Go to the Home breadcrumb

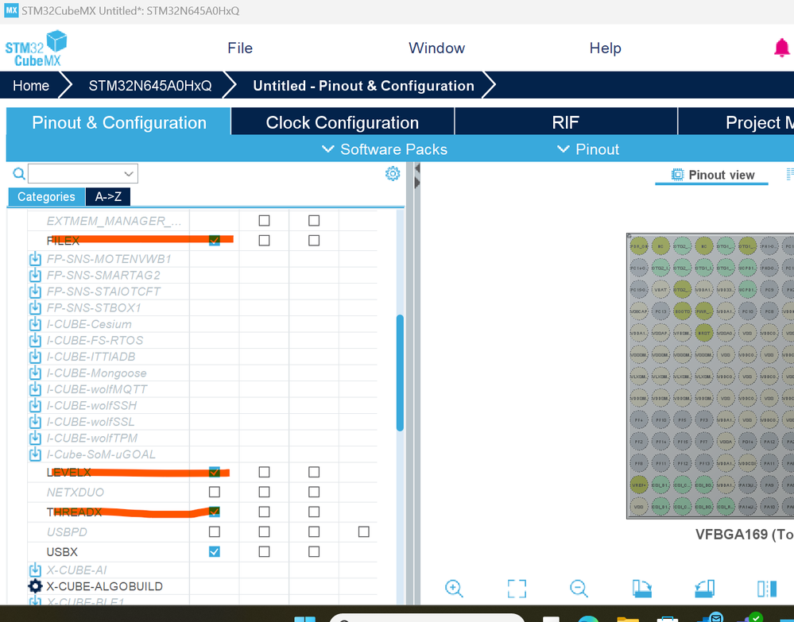pyautogui.click(x=31, y=86)
